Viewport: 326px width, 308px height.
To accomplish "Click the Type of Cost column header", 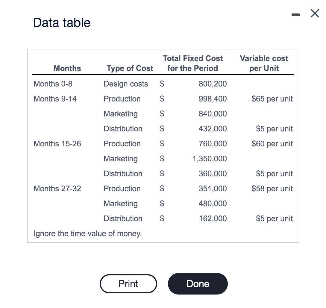I will pyautogui.click(x=130, y=68).
